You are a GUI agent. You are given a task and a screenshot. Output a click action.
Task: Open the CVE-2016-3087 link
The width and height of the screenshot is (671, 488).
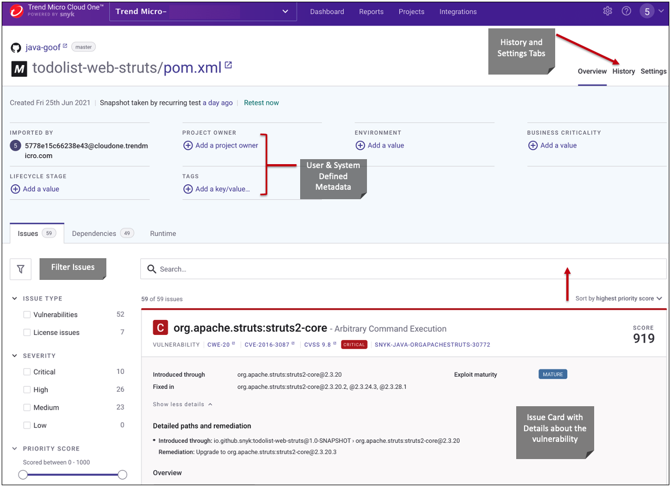[x=267, y=344]
